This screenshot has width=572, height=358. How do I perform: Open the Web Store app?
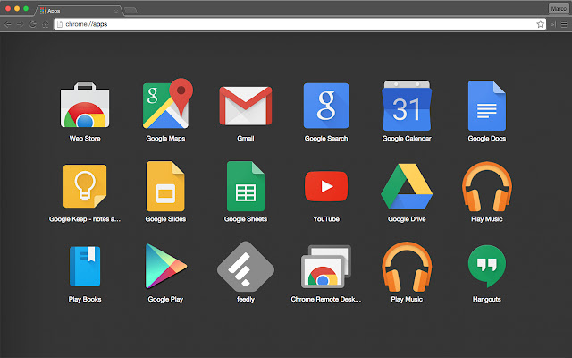pyautogui.click(x=85, y=106)
